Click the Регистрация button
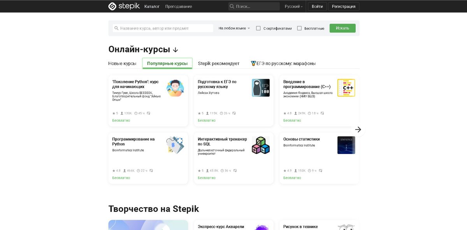This screenshot has width=467, height=230. coord(344,7)
